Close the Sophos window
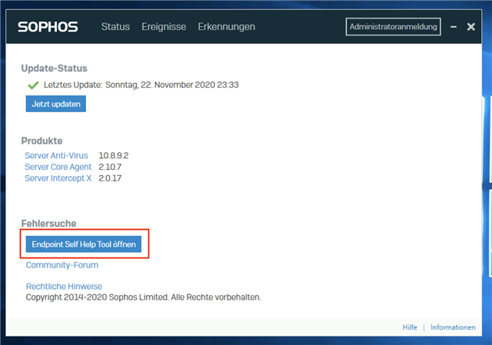 tap(471, 27)
